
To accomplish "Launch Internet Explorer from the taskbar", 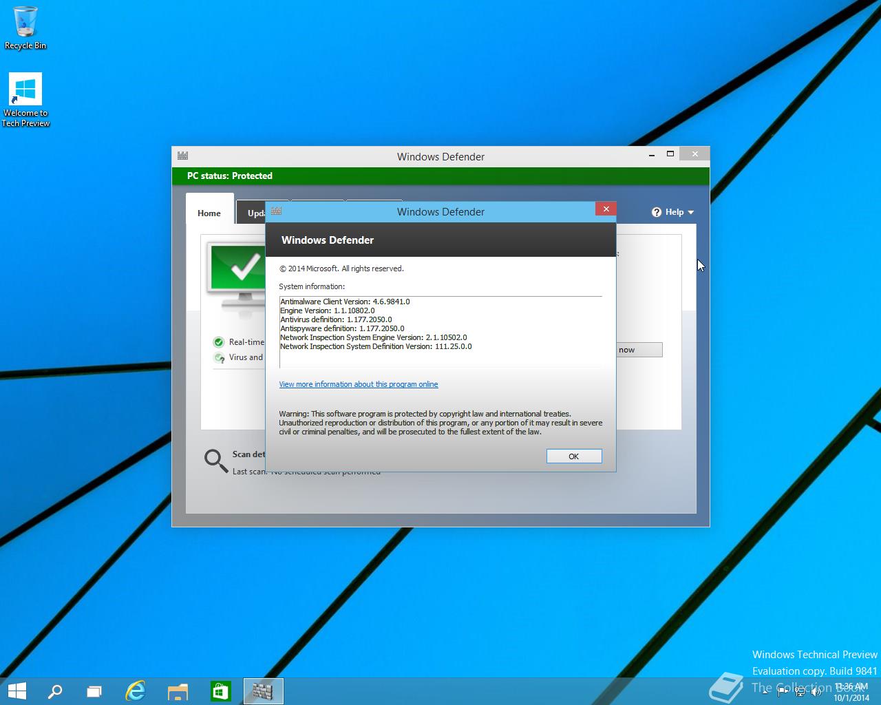I will coord(136,691).
